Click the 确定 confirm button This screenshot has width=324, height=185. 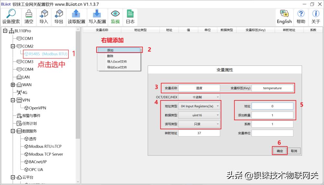(280, 151)
